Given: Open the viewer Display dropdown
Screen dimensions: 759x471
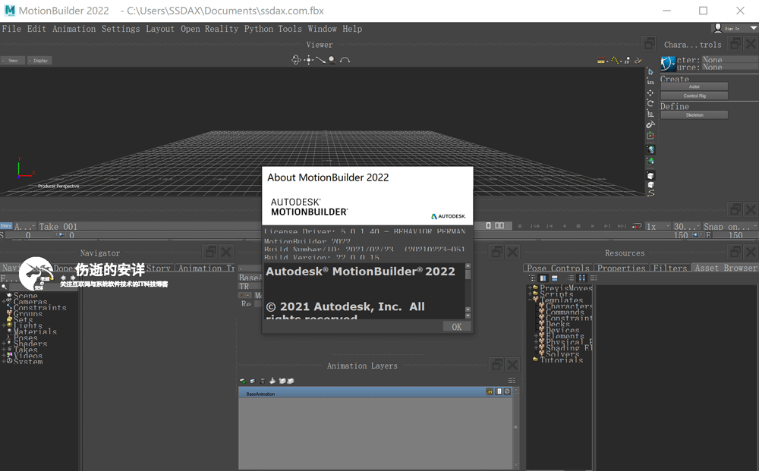Looking at the screenshot, I should point(39,61).
